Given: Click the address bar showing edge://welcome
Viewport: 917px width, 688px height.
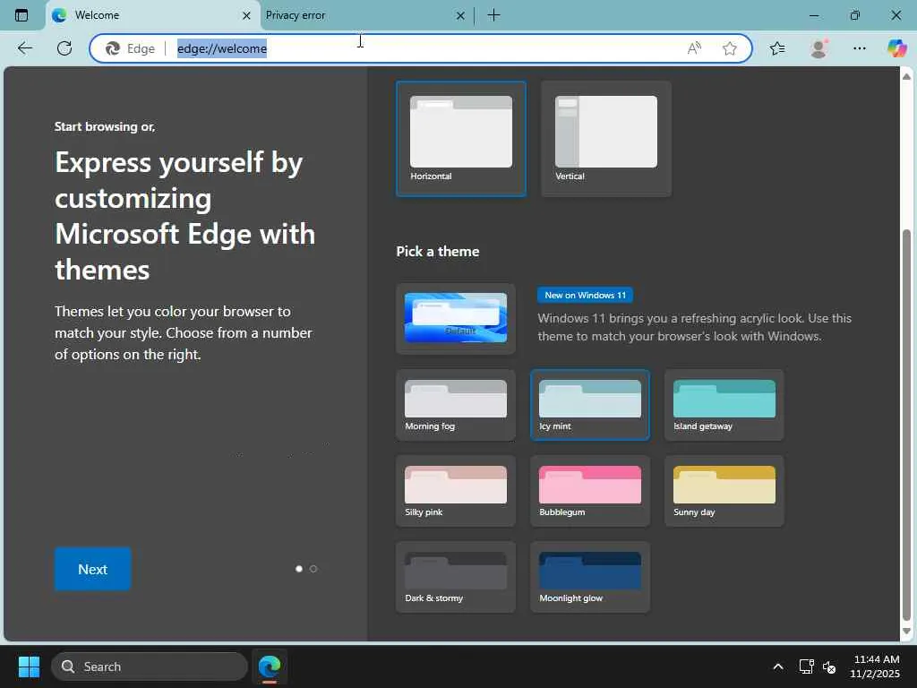Looking at the screenshot, I should pyautogui.click(x=421, y=48).
